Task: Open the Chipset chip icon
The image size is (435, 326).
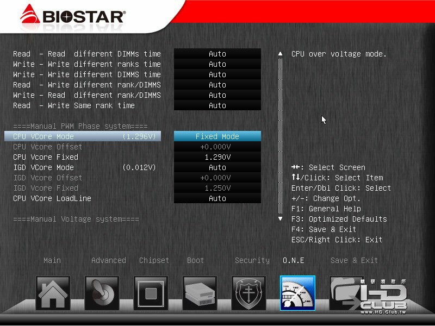Action: 151,293
